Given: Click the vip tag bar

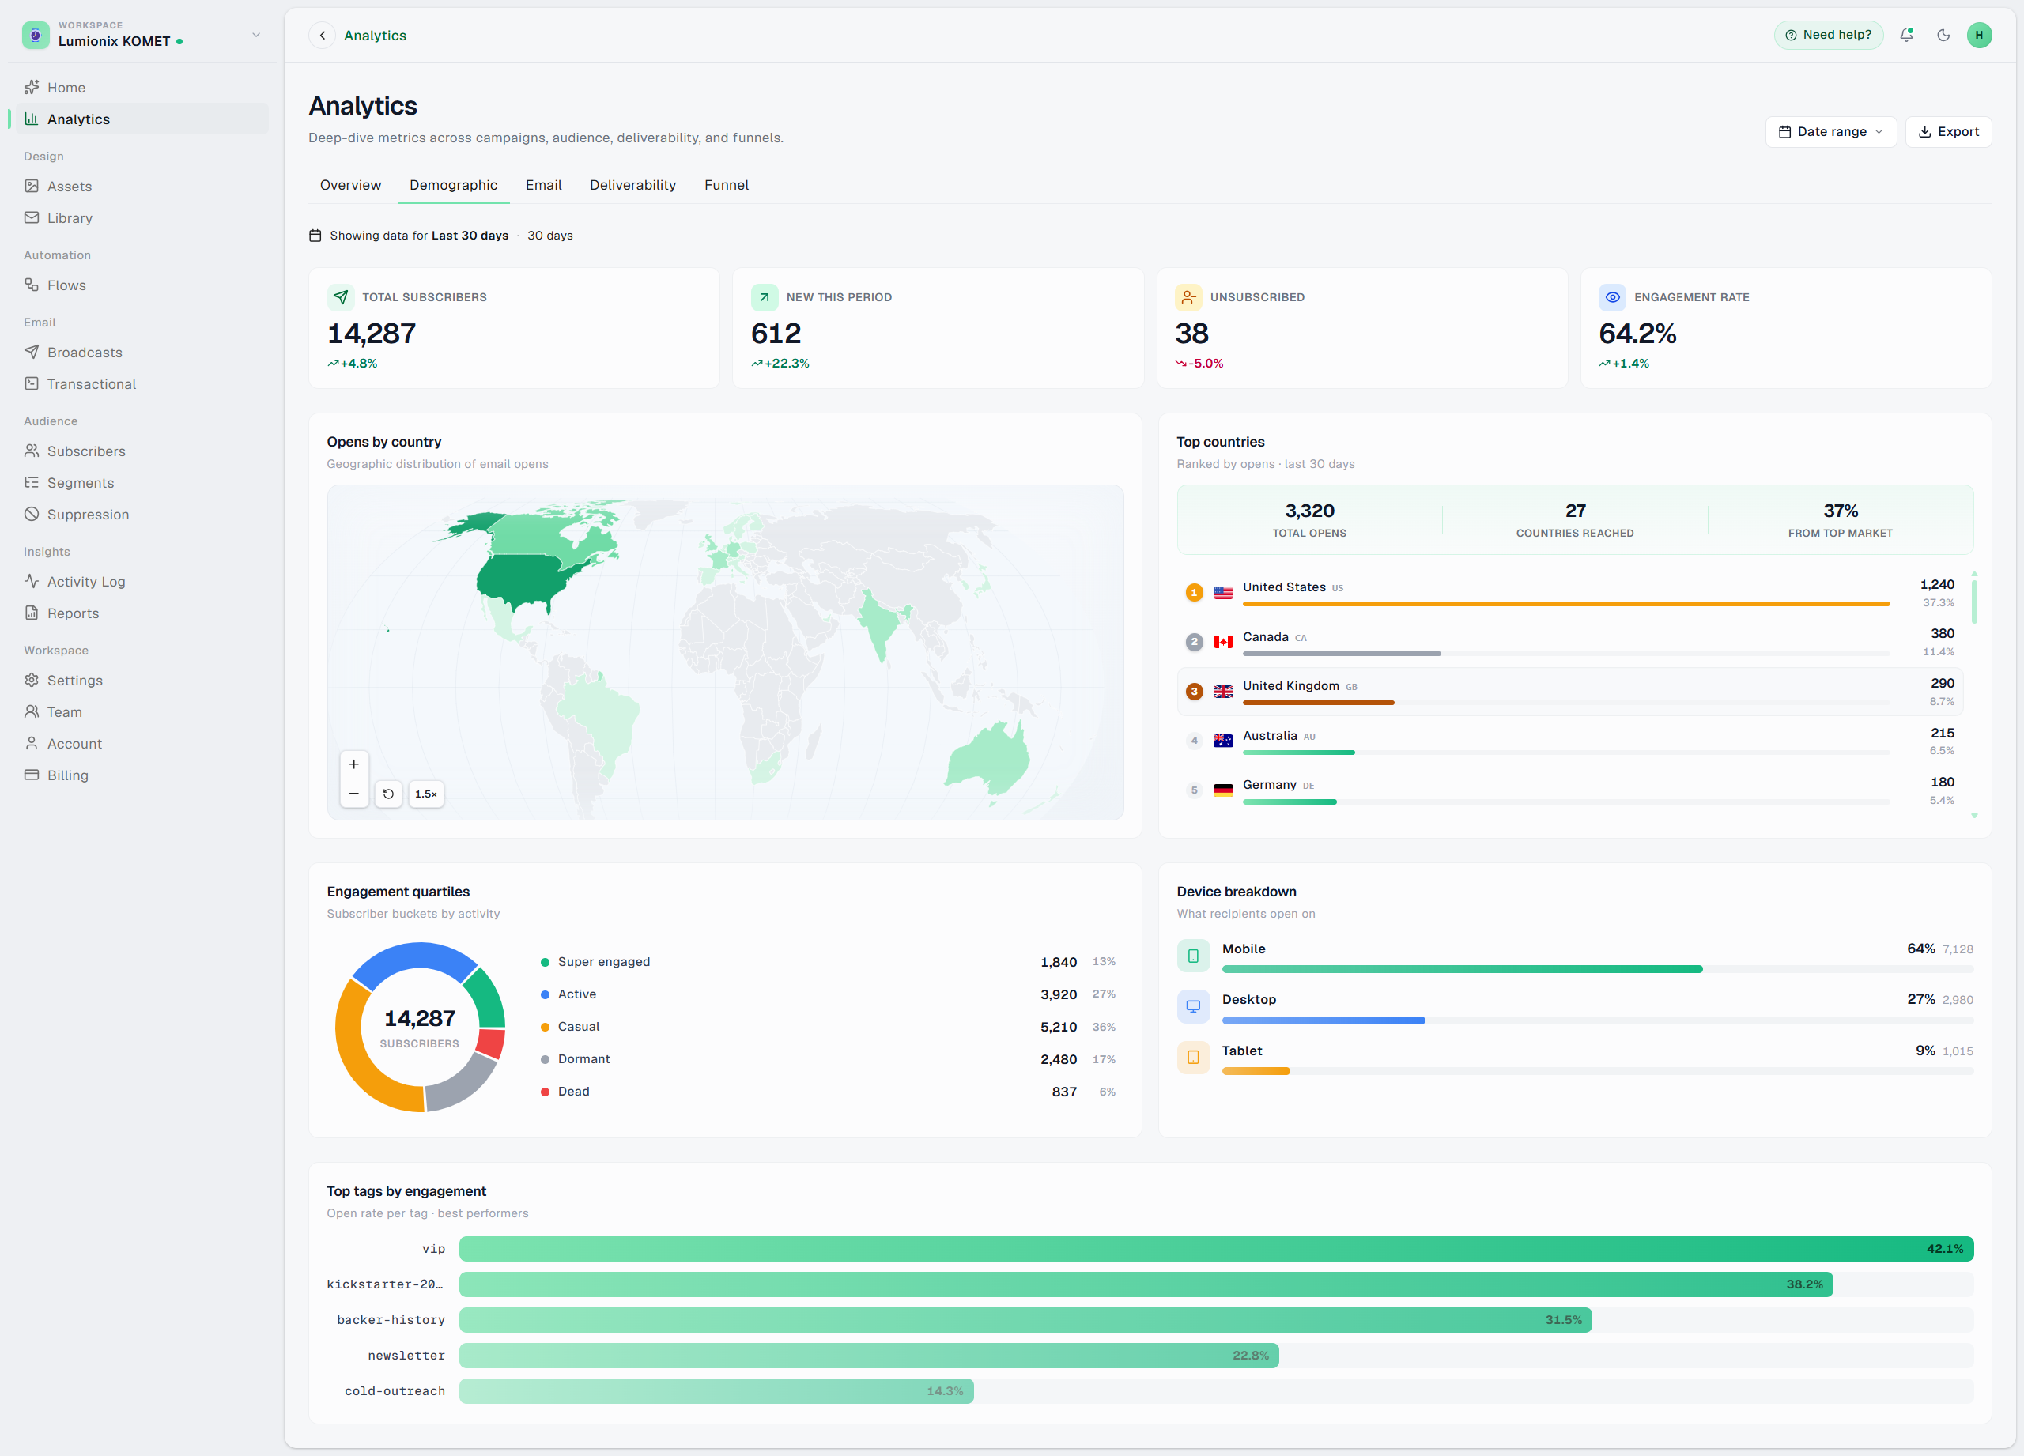Looking at the screenshot, I should pyautogui.click(x=1216, y=1249).
